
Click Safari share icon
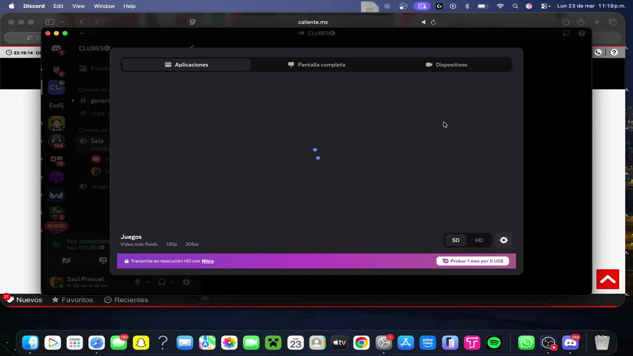click(581, 22)
